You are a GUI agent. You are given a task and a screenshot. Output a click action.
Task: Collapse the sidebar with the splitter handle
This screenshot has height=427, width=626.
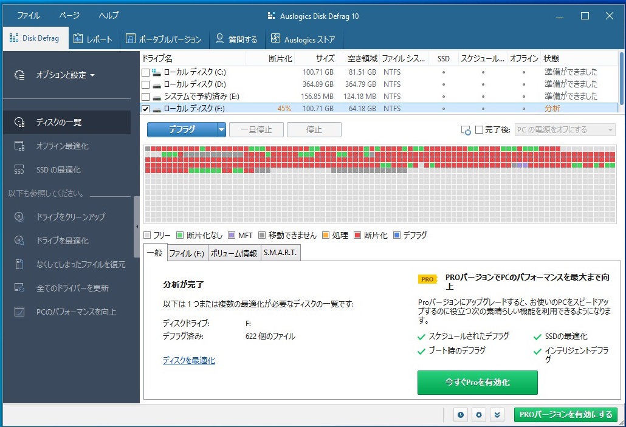[137, 226]
